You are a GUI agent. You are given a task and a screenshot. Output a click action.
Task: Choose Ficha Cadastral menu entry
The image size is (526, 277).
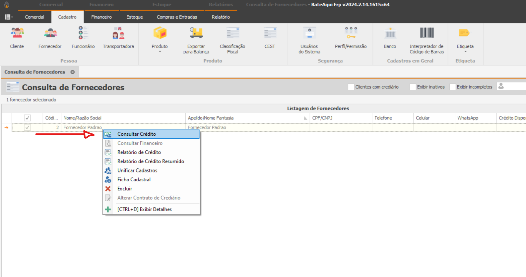[151, 179]
